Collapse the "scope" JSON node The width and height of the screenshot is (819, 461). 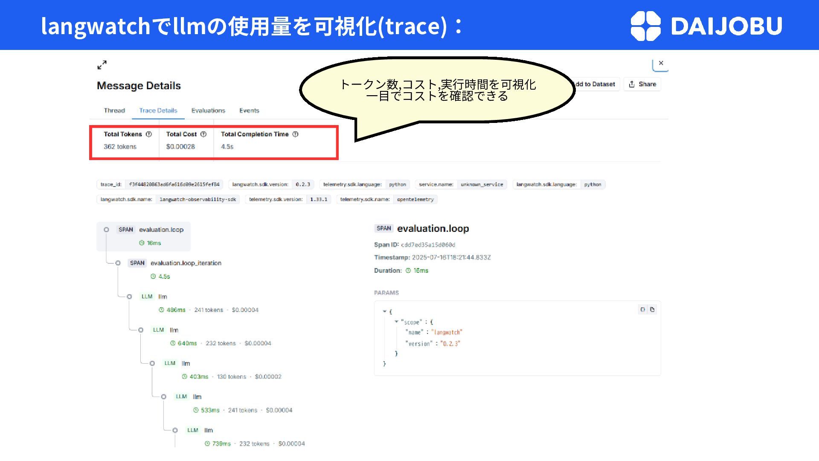[x=396, y=322]
